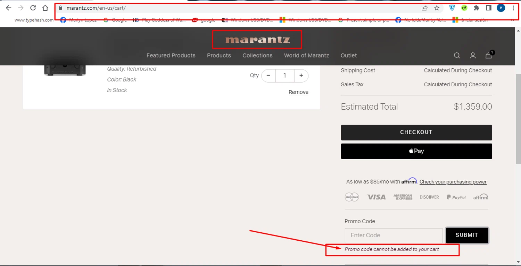
Task: Increase quantity with the plus button
Action: point(301,76)
